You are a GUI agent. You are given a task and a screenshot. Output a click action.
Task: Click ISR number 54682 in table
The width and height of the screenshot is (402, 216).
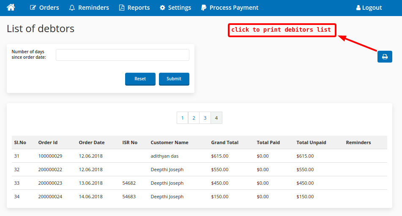point(129,183)
